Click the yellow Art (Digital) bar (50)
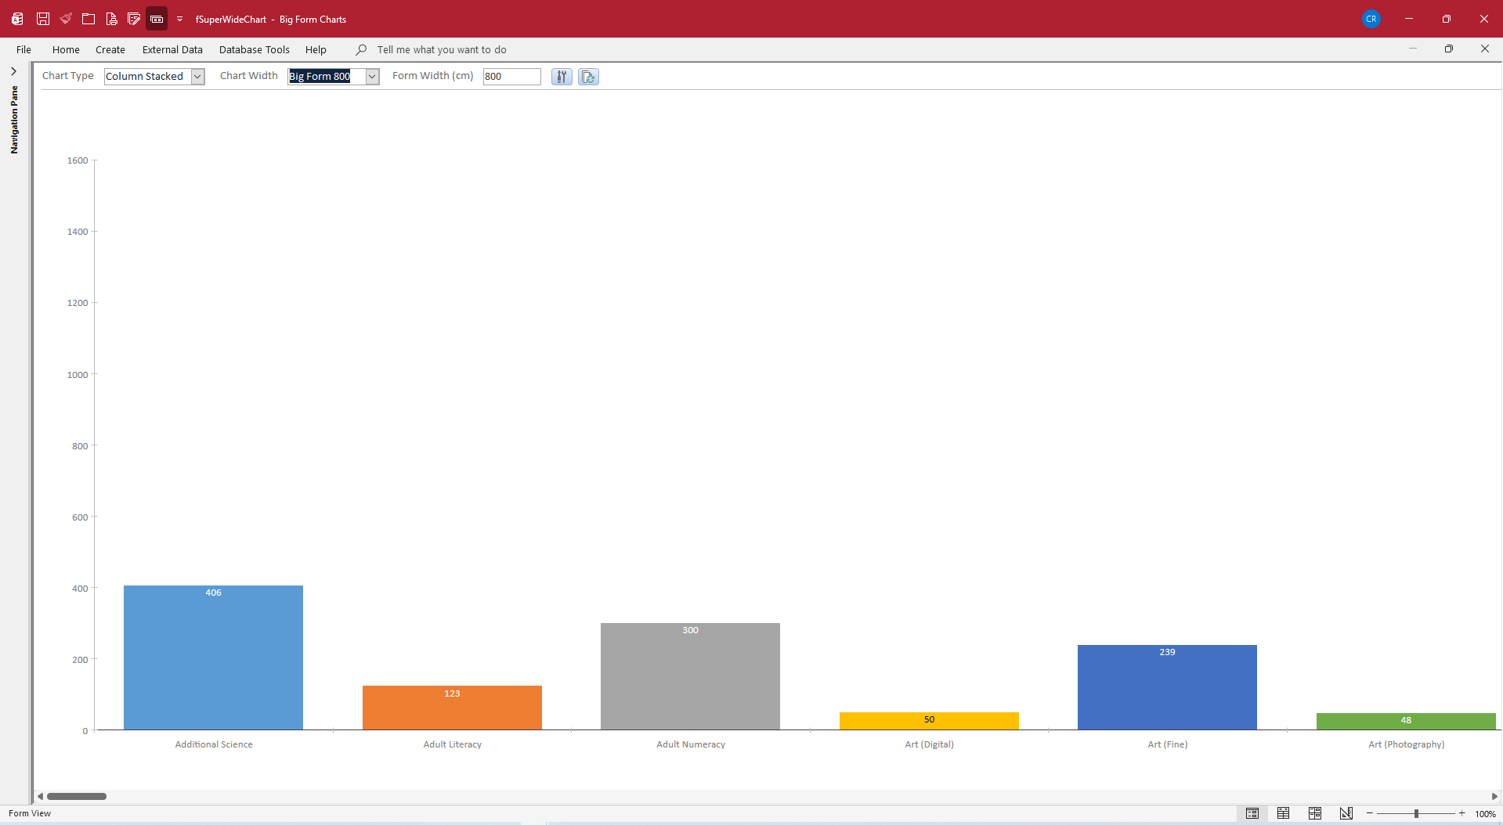 click(929, 721)
